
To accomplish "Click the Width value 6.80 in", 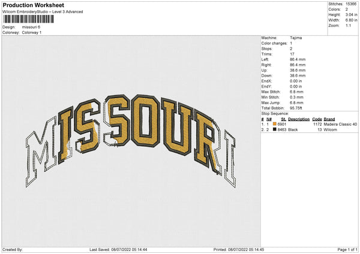I will 351,20.
